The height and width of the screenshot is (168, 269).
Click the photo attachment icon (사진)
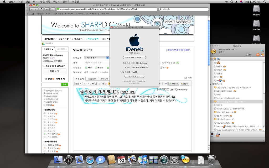[88, 67]
